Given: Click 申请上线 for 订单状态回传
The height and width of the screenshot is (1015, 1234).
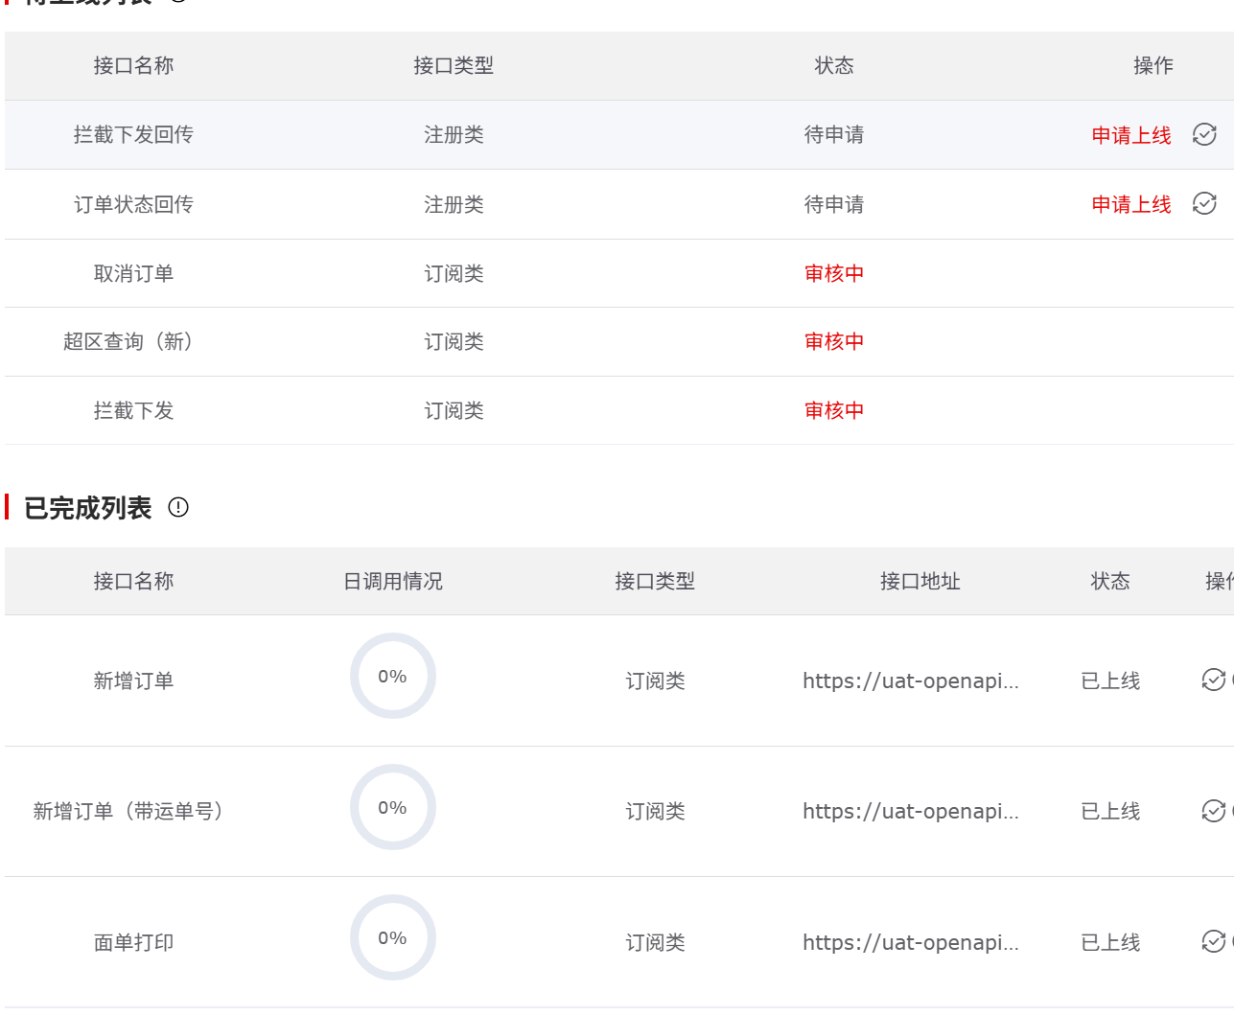Looking at the screenshot, I should (1131, 204).
